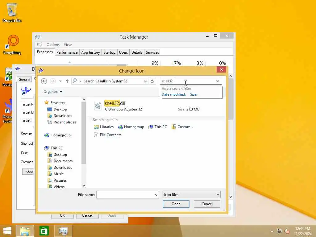Open the View menu in Task Manager

[x=68, y=45]
